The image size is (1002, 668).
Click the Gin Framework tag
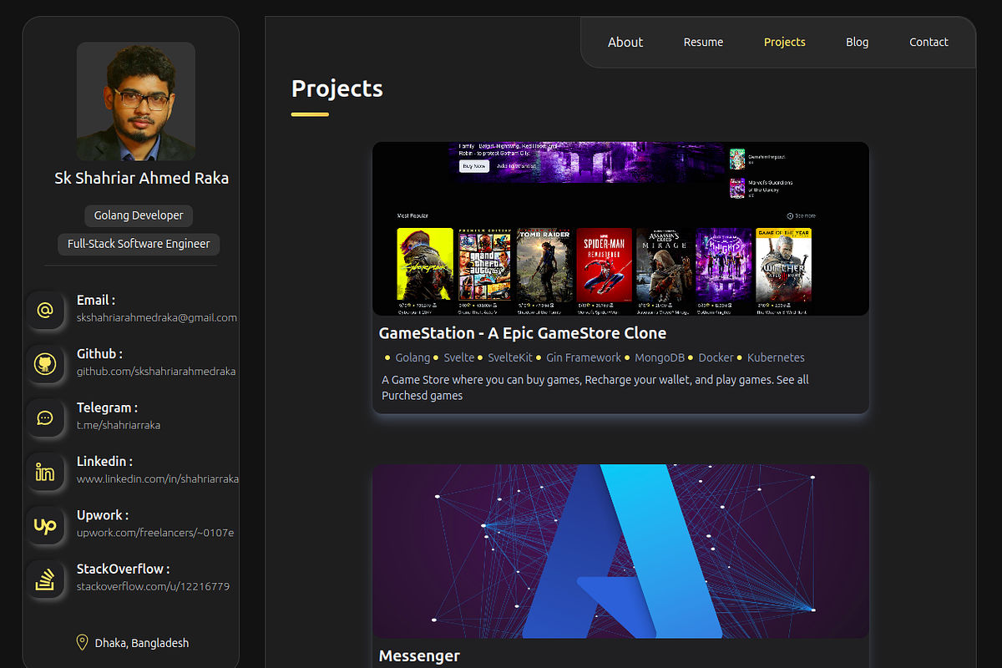coord(584,357)
